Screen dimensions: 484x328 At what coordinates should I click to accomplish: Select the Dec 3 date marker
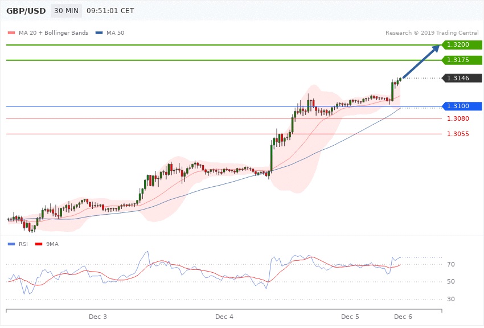click(98, 316)
